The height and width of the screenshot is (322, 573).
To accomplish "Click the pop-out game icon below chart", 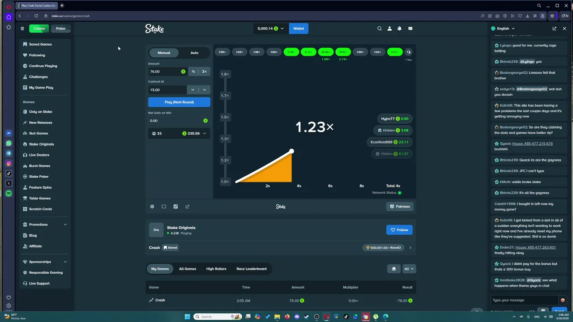I will (x=187, y=207).
